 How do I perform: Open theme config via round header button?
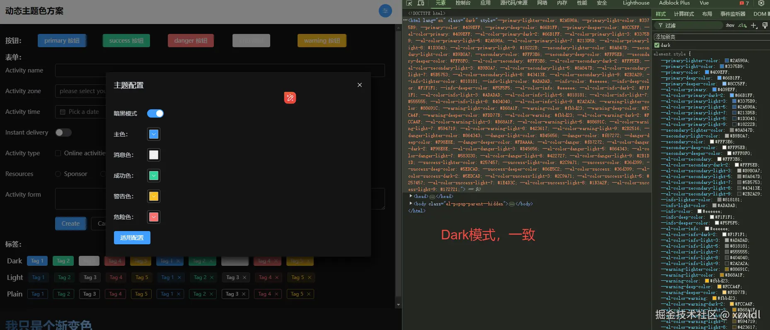(385, 11)
